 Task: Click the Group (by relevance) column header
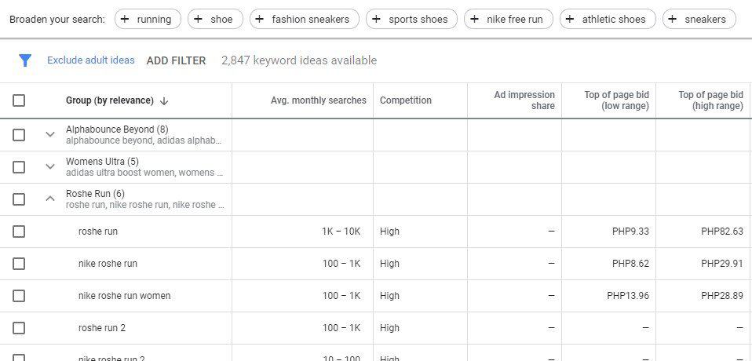110,100
